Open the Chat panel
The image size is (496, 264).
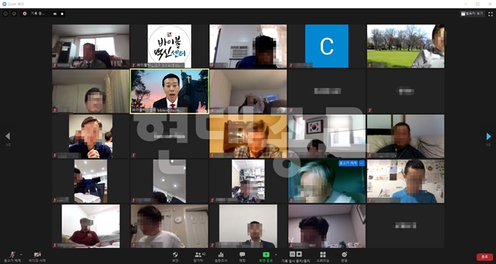pyautogui.click(x=243, y=257)
